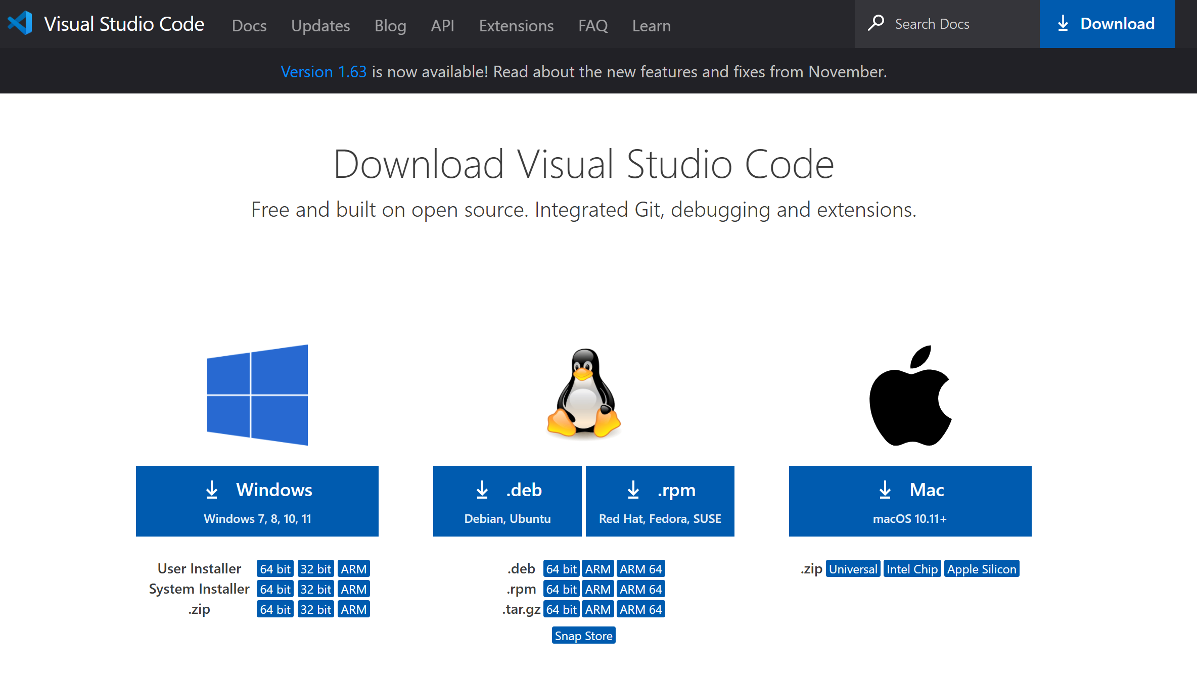Download the Windows installer button
This screenshot has width=1197, height=678.
click(257, 501)
